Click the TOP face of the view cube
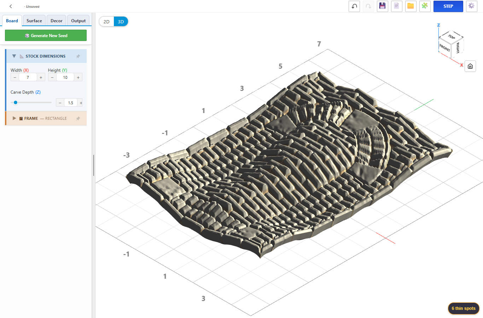483x318 pixels. [452, 36]
